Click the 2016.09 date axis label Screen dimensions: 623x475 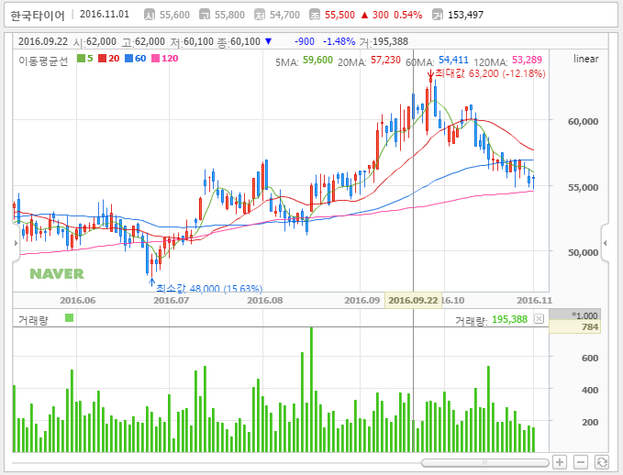(362, 300)
